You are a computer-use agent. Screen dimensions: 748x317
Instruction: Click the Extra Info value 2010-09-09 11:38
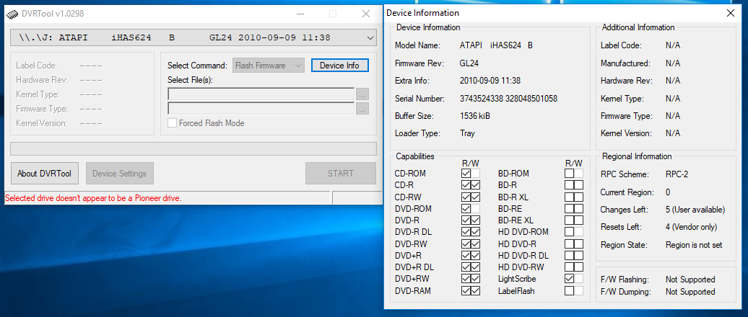[x=490, y=81]
